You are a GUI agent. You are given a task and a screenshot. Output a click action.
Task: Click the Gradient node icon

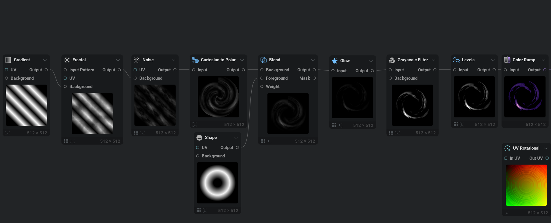click(8, 60)
